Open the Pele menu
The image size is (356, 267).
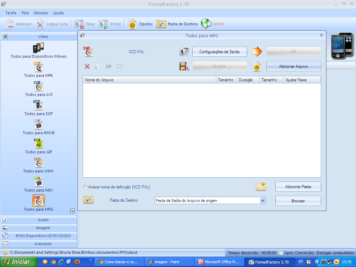tap(25, 13)
